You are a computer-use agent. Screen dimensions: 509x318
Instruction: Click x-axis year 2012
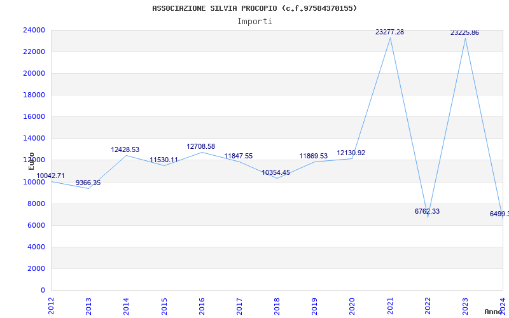coord(51,306)
